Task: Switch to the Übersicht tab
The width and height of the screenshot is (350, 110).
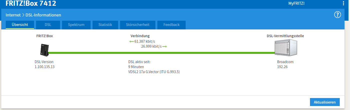Action: click(x=20, y=25)
